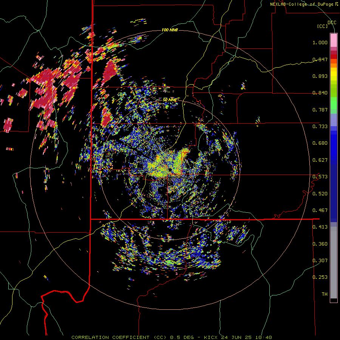Click the 0.253 scale value
Screen dimensions: 340x340
(x=320, y=277)
